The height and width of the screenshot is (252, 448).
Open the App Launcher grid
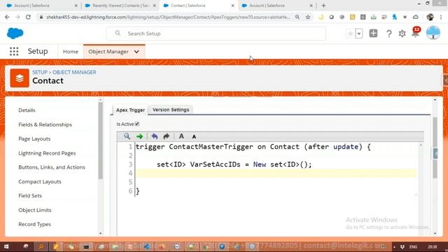pos(14,51)
